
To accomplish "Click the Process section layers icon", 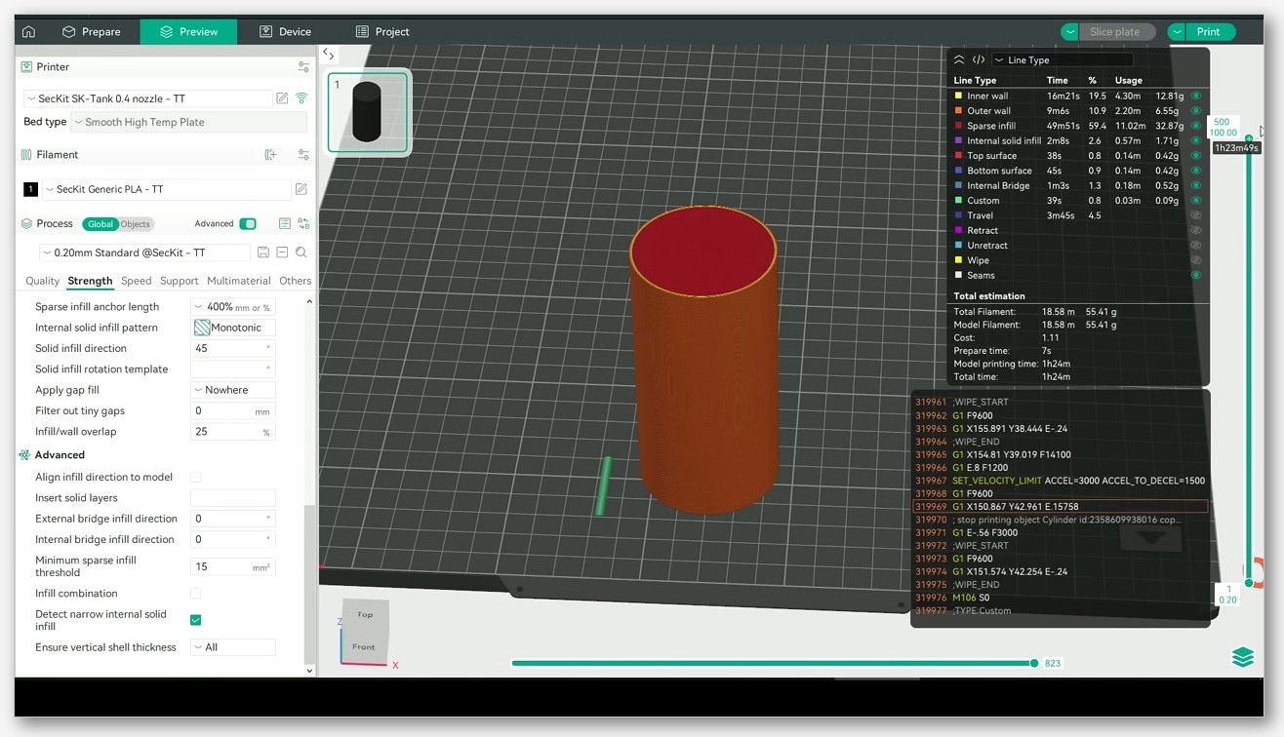I will (x=26, y=223).
